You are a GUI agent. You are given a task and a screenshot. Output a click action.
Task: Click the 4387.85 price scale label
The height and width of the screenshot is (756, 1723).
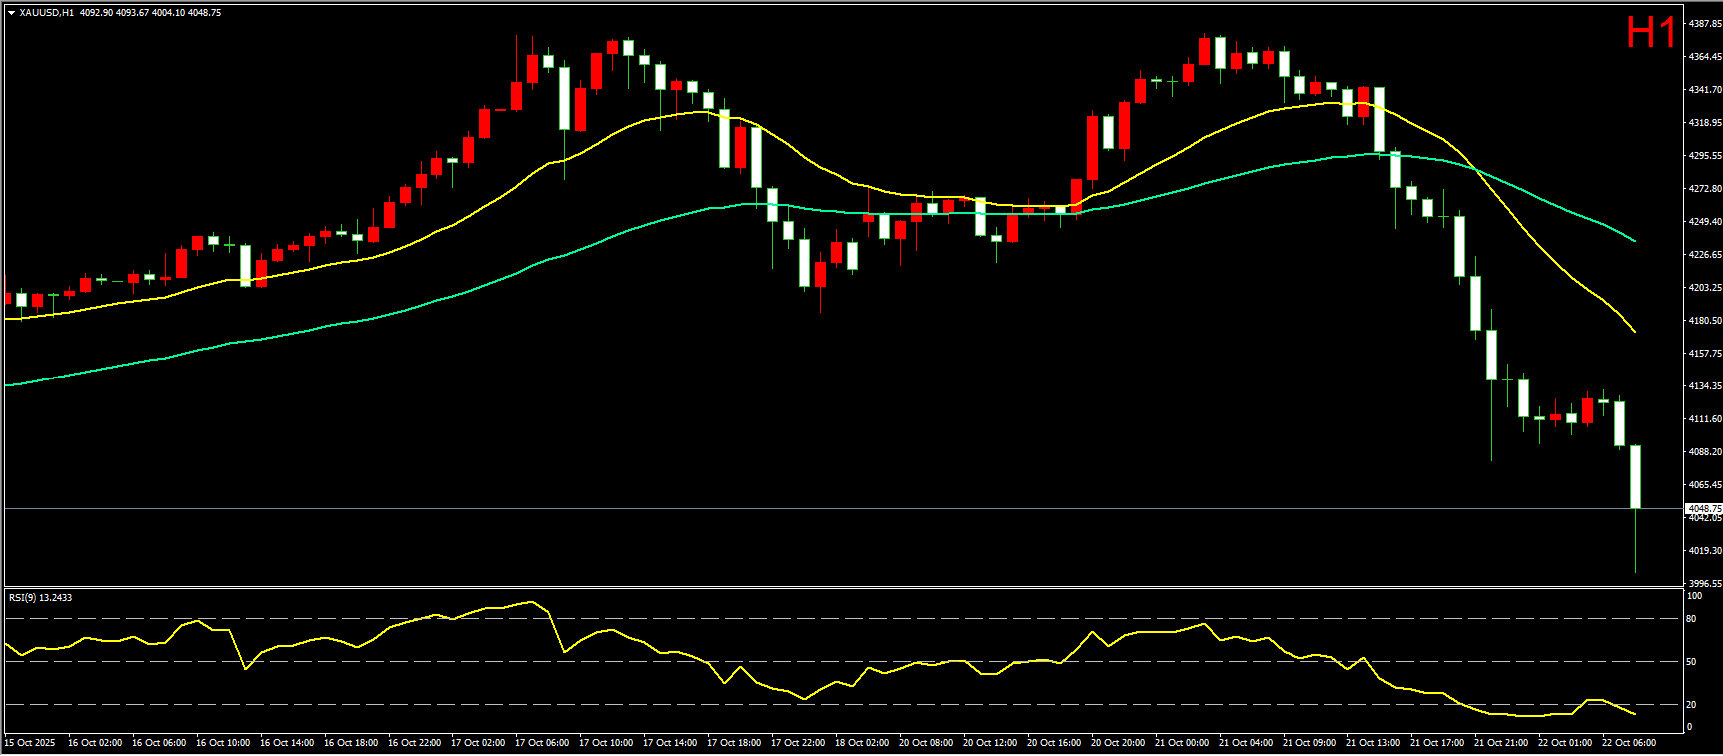(1704, 23)
